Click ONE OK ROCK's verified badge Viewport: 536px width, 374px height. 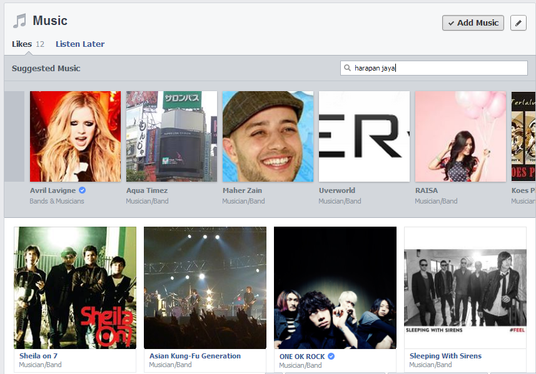331,357
